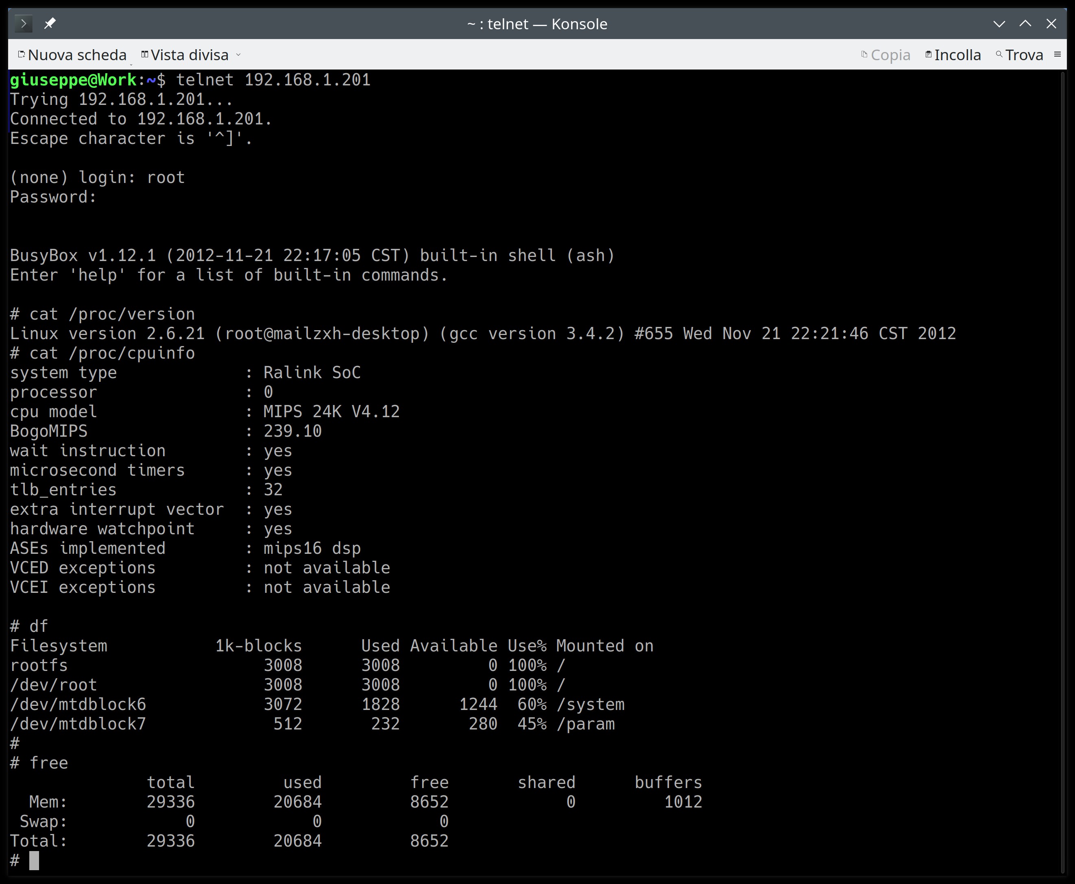Viewport: 1075px width, 884px height.
Task: Click the Konsole window menu icon
Action: 23,24
